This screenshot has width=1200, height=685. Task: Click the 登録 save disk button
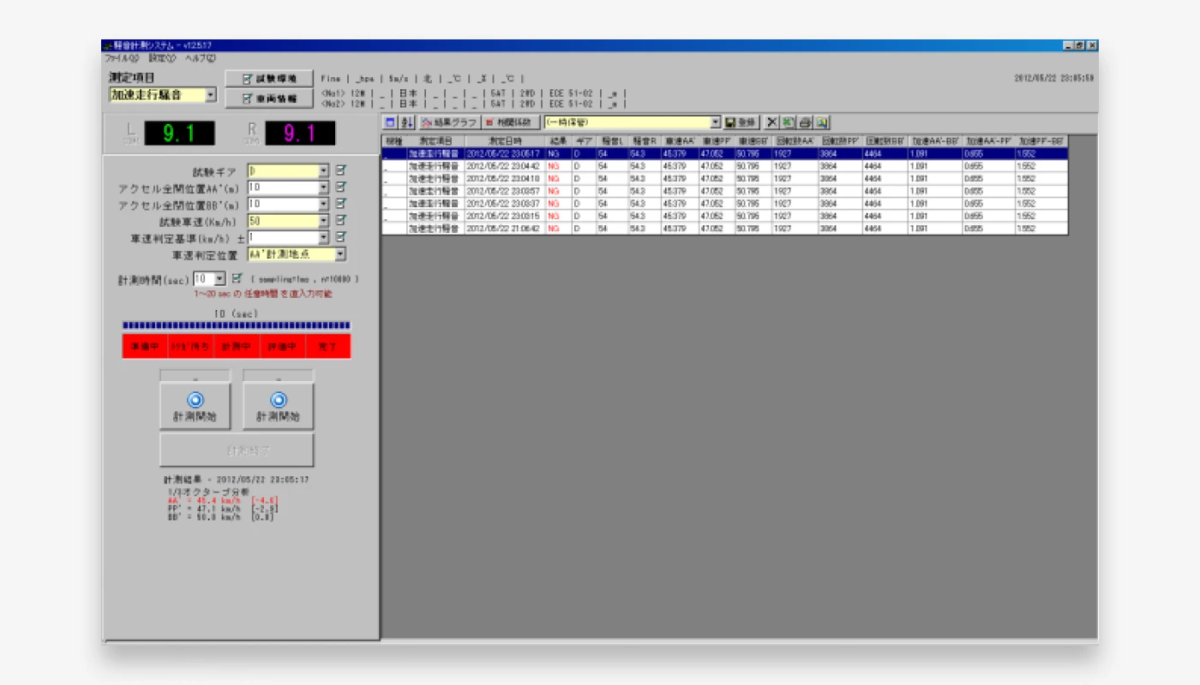click(741, 123)
